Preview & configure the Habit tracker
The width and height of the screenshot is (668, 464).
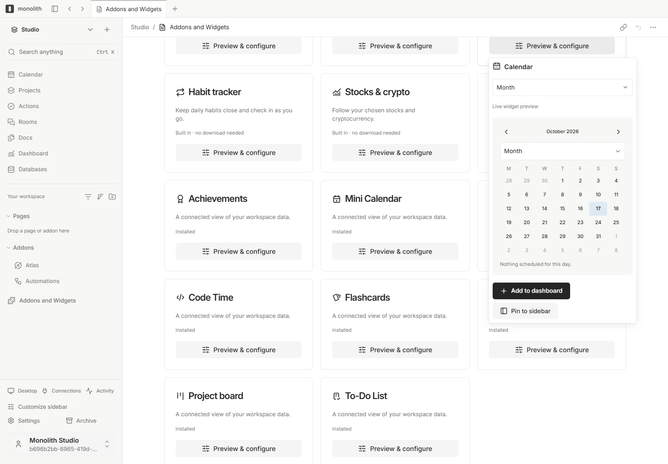point(238,153)
